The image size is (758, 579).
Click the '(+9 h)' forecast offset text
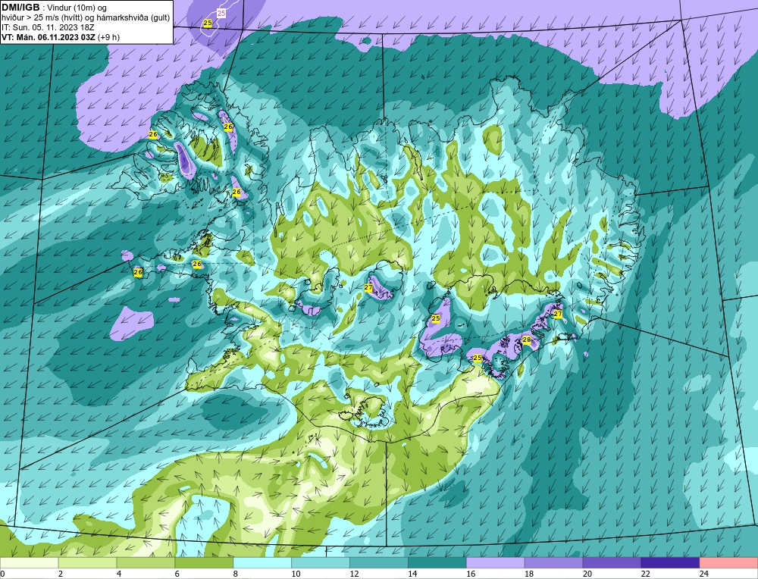click(108, 36)
